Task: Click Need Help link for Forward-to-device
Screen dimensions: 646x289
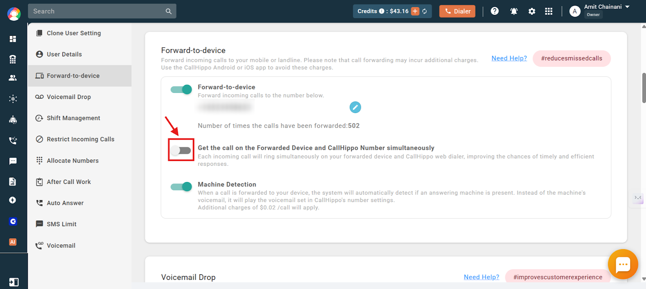Action: [x=509, y=58]
